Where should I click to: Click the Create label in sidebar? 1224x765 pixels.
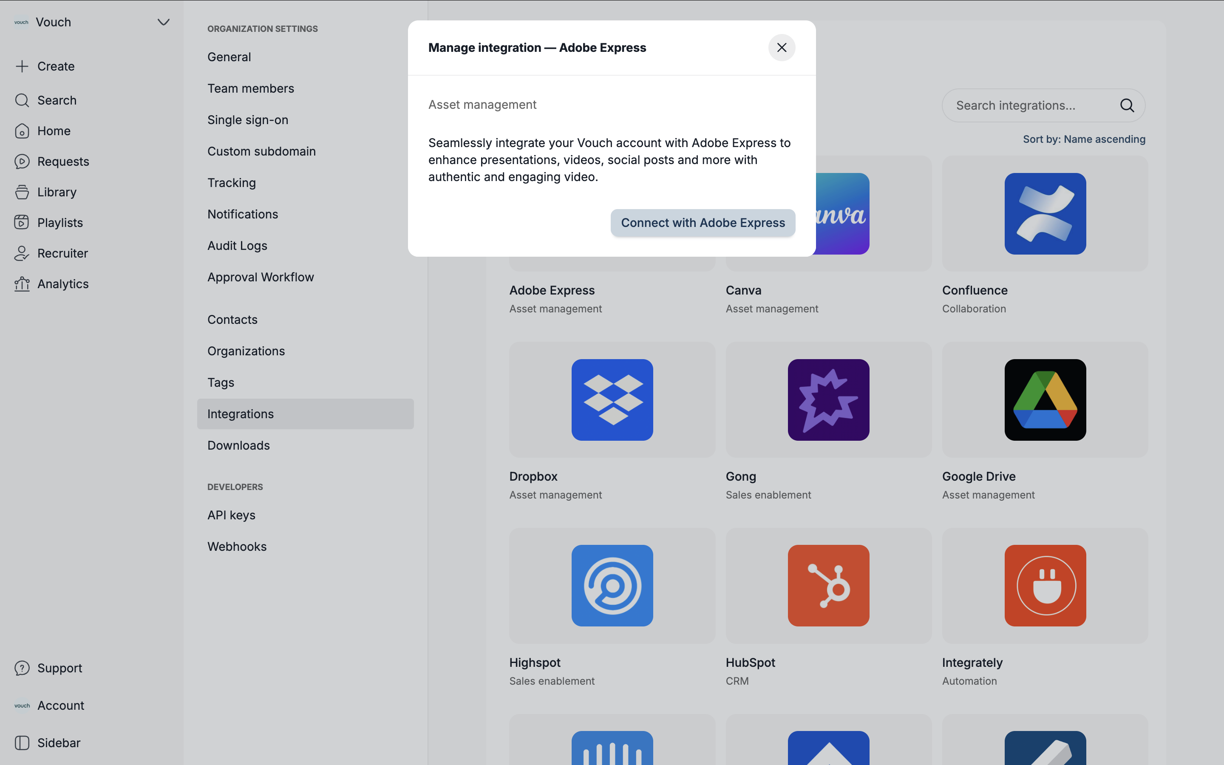[x=56, y=66]
